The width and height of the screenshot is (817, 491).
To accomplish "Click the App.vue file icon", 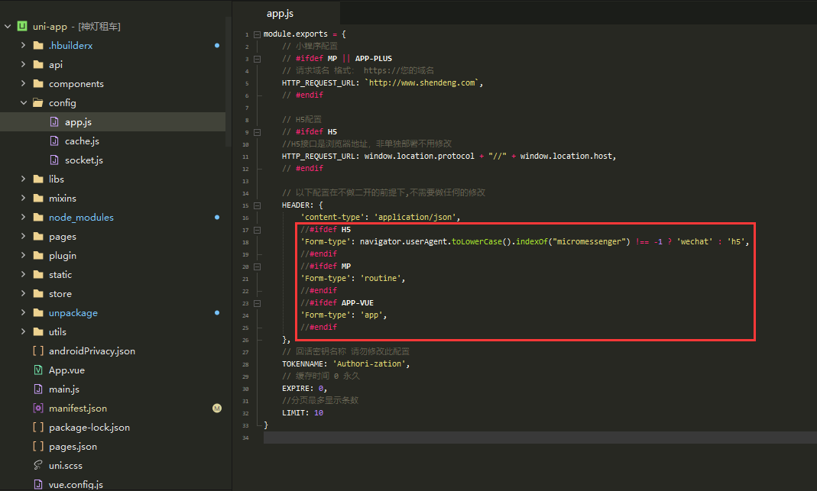I will pyautogui.click(x=37, y=370).
